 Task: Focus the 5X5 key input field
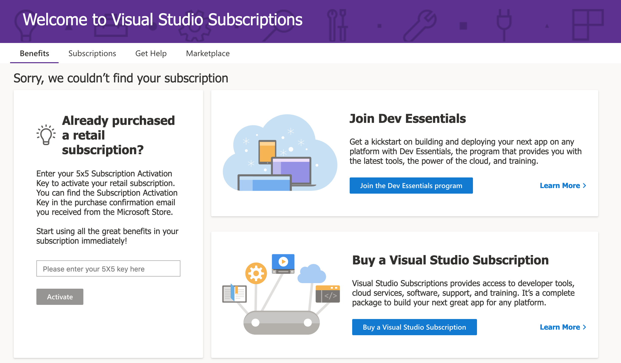[x=108, y=268]
